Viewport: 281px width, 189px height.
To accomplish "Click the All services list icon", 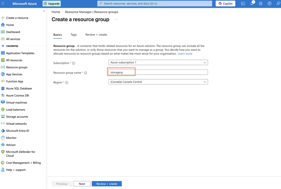I will tap(3, 39).
